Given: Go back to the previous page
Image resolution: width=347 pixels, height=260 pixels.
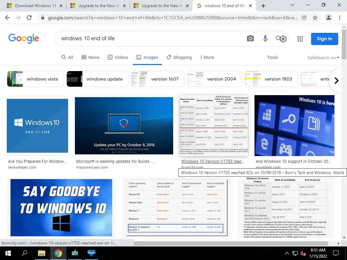Looking at the screenshot, I should click(x=7, y=18).
